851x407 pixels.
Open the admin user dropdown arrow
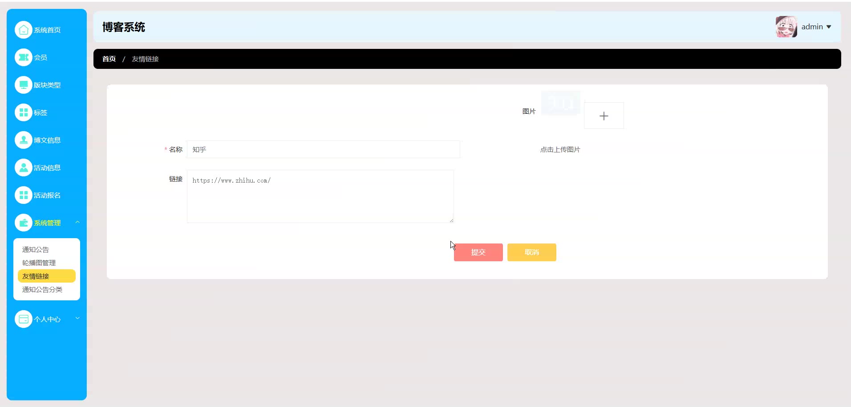coord(829,27)
